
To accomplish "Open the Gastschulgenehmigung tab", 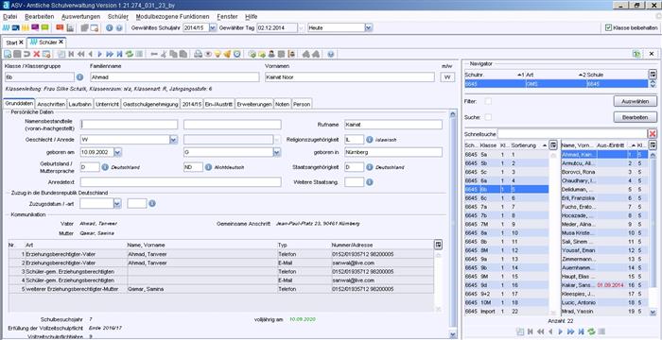I will point(150,104).
